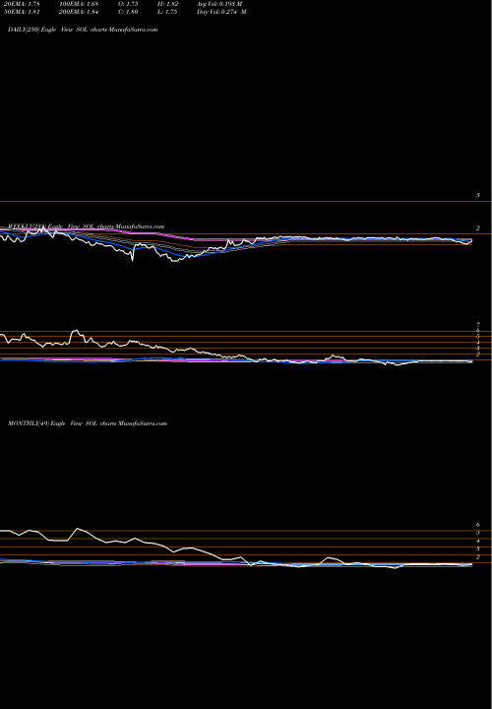This screenshot has width=492, height=709.
Task: Click the daily chart axis label 3
Action: coord(478,195)
